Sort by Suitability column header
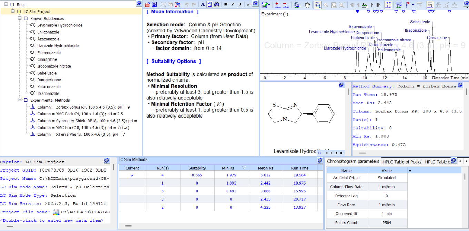 point(197,168)
